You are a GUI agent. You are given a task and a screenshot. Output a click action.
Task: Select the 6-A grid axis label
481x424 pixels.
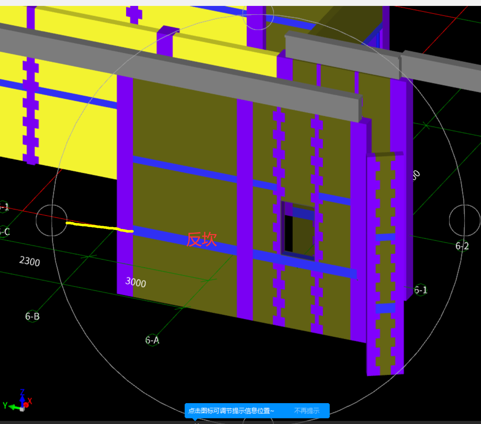(x=152, y=340)
